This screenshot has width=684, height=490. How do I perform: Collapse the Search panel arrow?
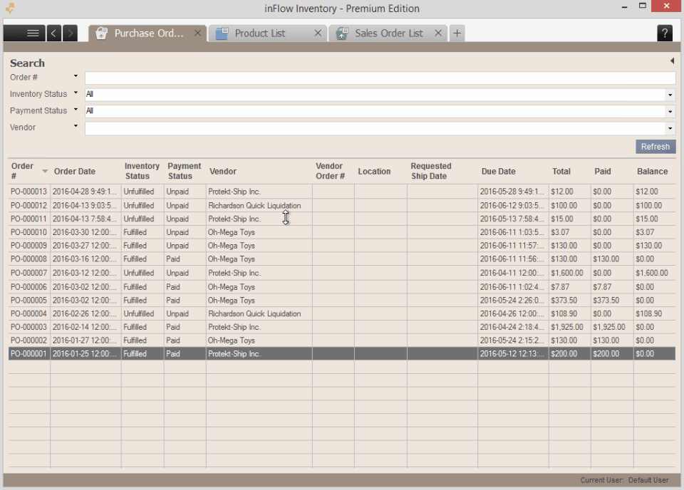[x=672, y=61]
